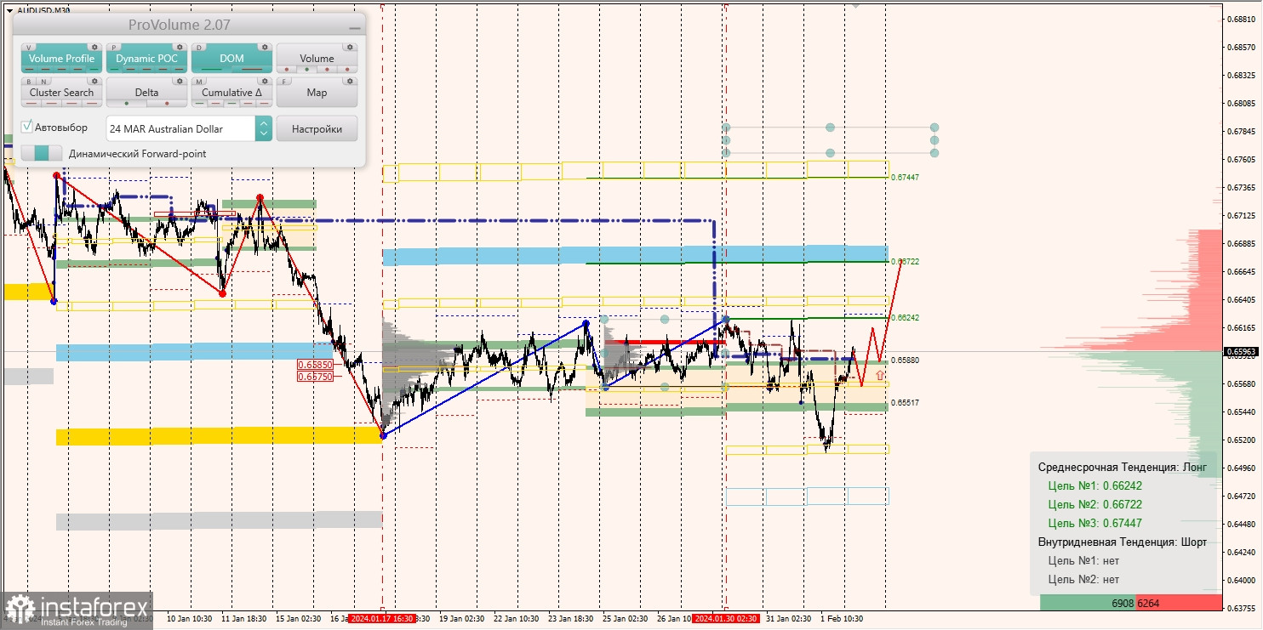
Task: Open Map gear settings
Action: pos(350,82)
